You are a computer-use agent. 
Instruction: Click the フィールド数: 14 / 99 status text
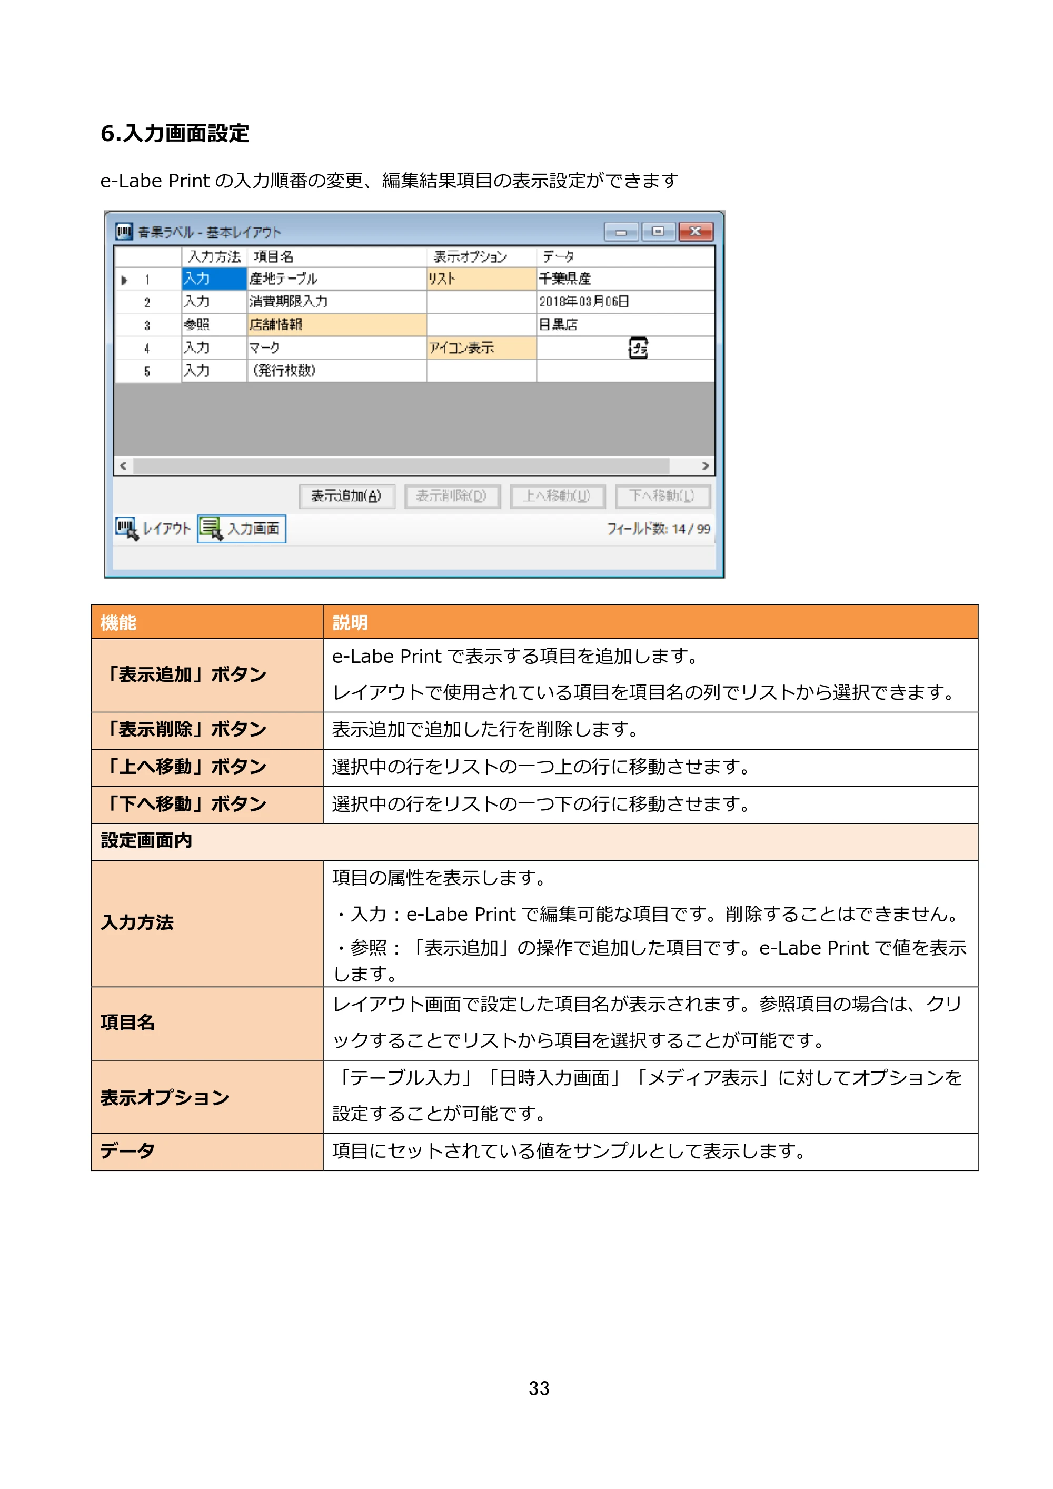658,529
